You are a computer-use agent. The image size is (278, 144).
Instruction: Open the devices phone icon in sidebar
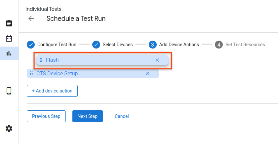(x=9, y=91)
